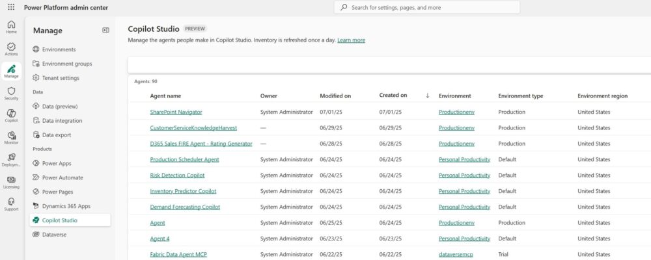The image size is (651, 260).
Task: Open the app launcher waffle icon
Action: [11, 7]
